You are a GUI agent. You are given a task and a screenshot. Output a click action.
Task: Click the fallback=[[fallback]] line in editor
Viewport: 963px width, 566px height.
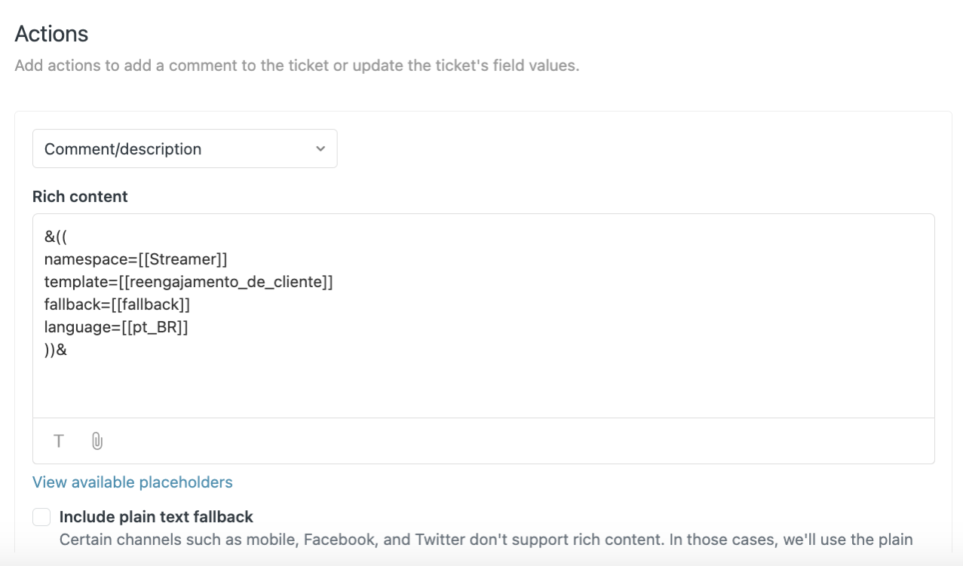(117, 304)
